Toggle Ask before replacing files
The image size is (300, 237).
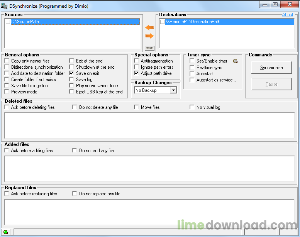(7, 194)
